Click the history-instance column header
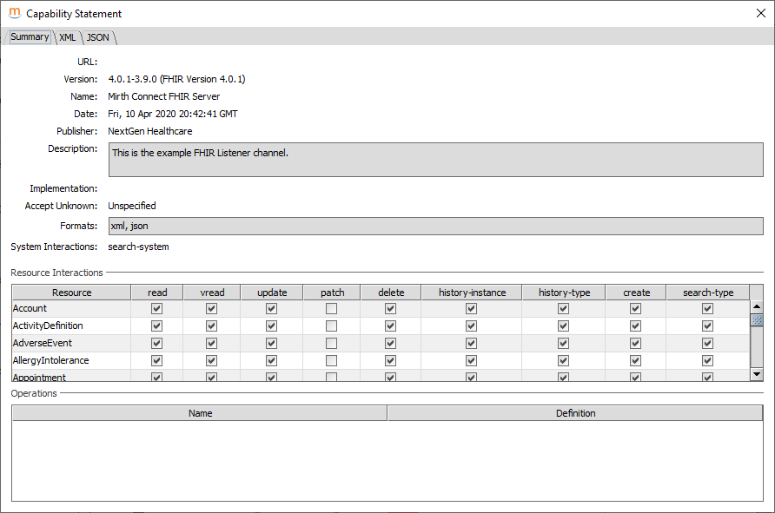 tap(472, 293)
